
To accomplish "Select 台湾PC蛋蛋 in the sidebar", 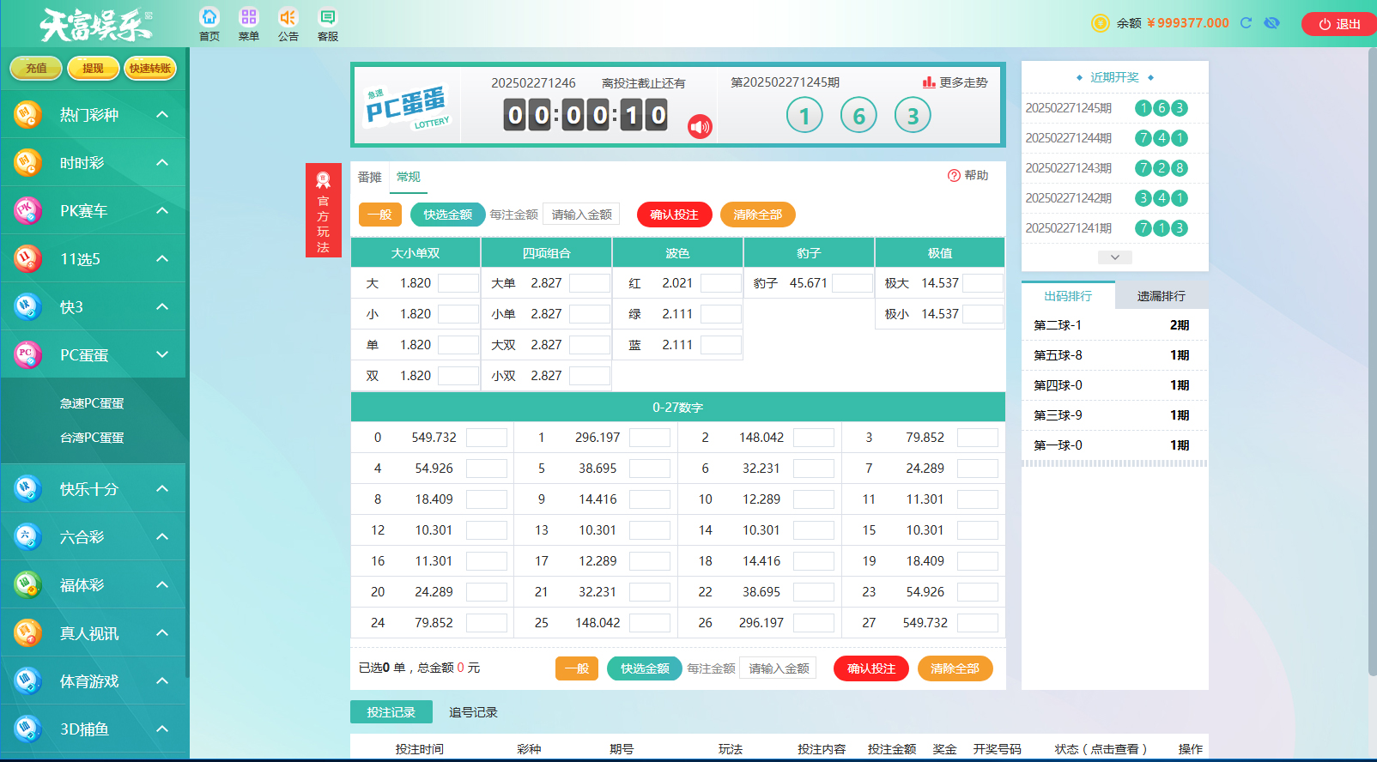I will 92,438.
